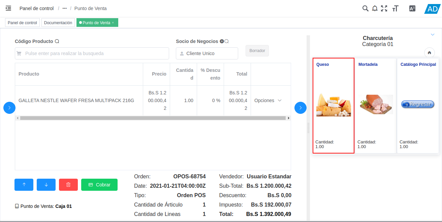The height and width of the screenshot is (222, 442).
Task: Open notifications bell icon
Action: (x=375, y=8)
